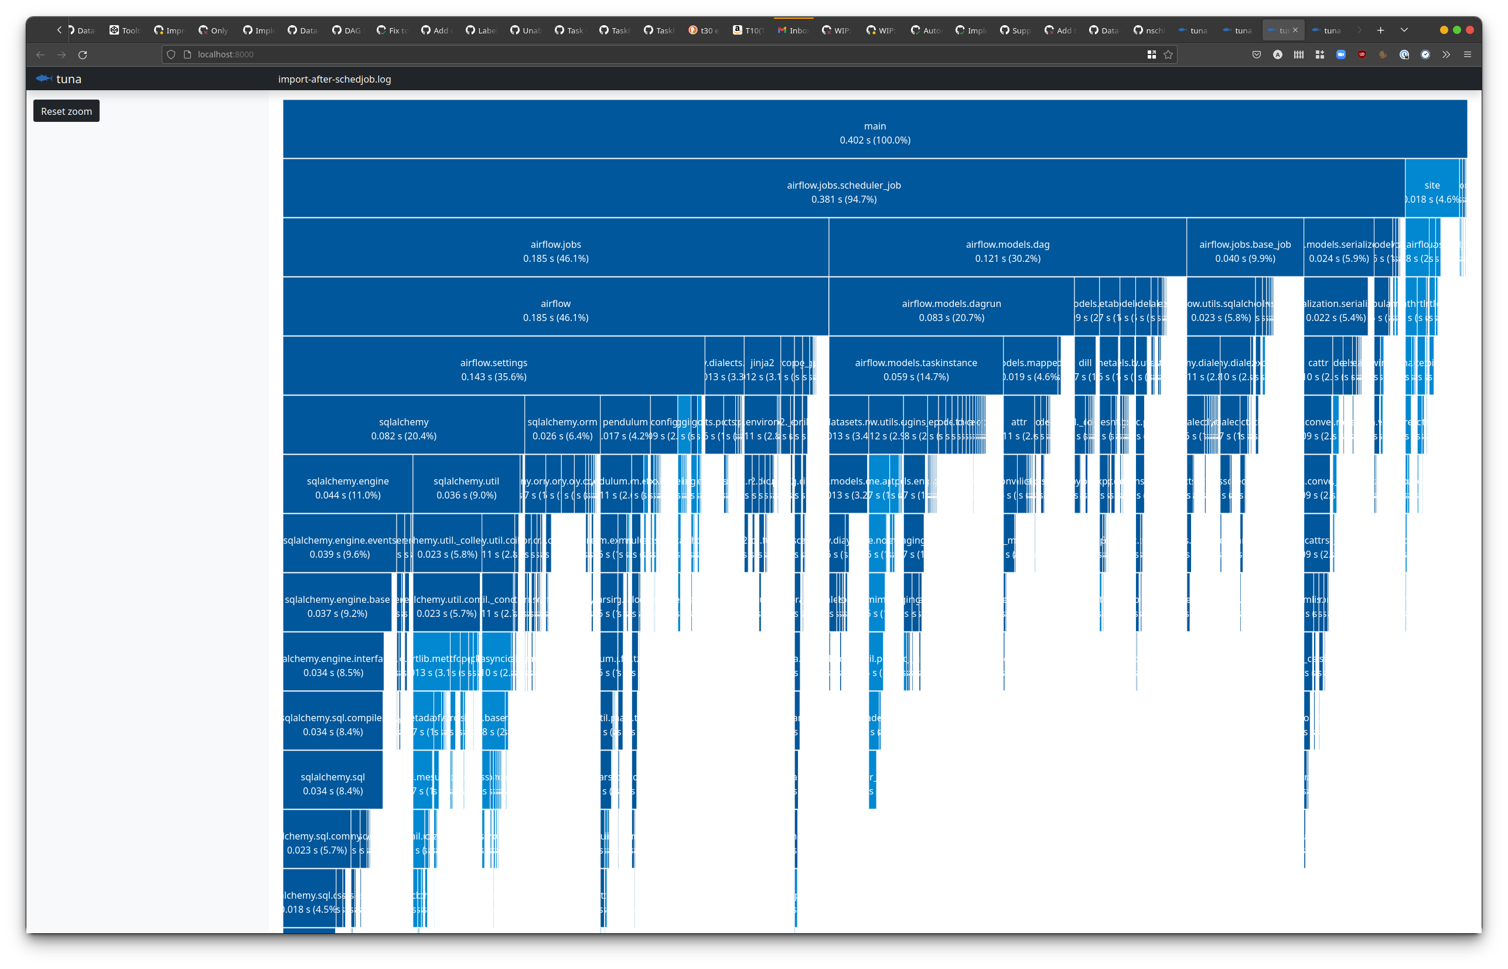Open the cookie extension icon
1508x969 pixels.
[1383, 54]
